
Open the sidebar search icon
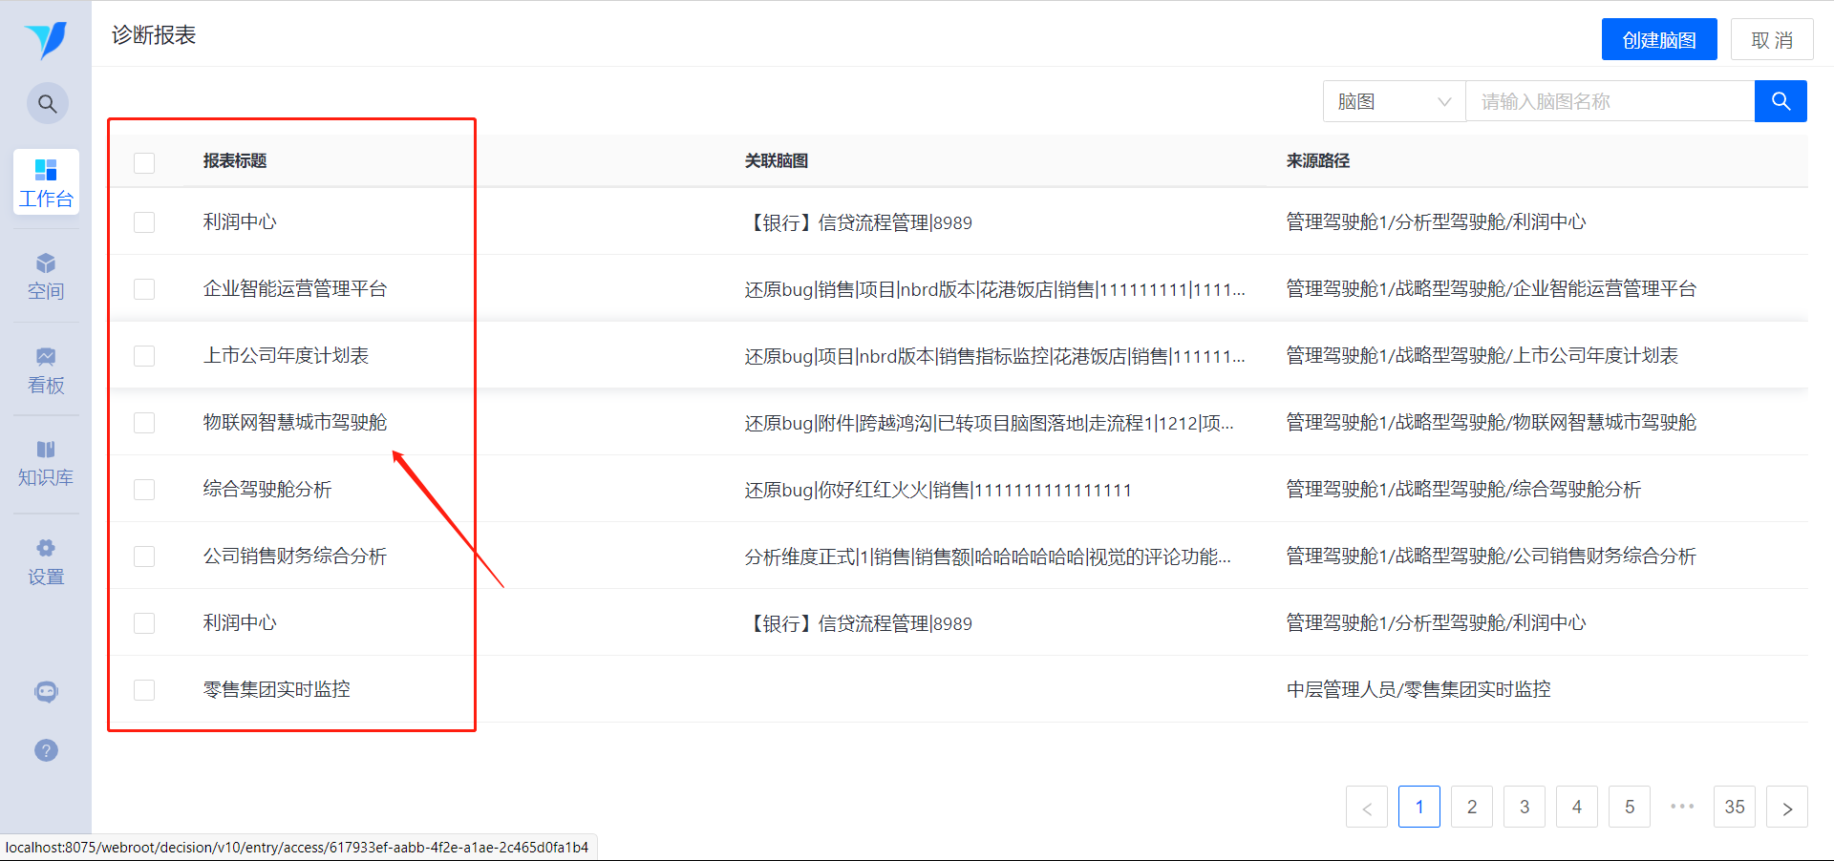pyautogui.click(x=47, y=103)
